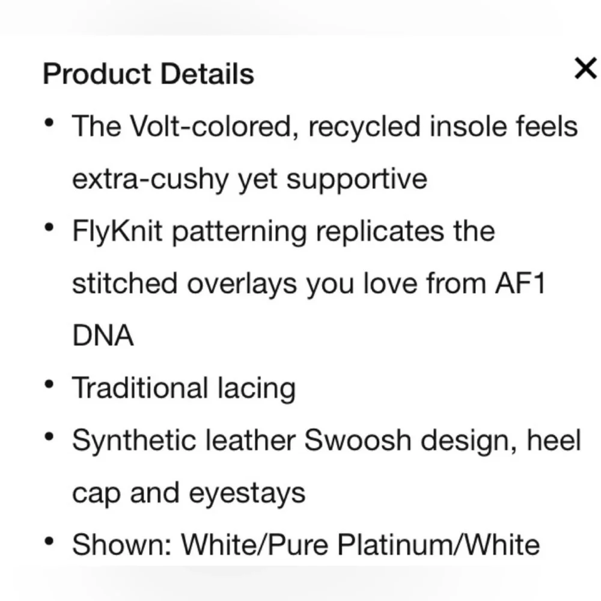
Task: Click the "cap and eyestays" line
Action: pyautogui.click(x=189, y=493)
